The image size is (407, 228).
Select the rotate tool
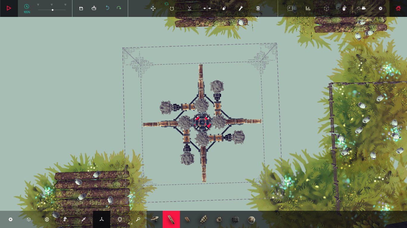tap(172, 9)
